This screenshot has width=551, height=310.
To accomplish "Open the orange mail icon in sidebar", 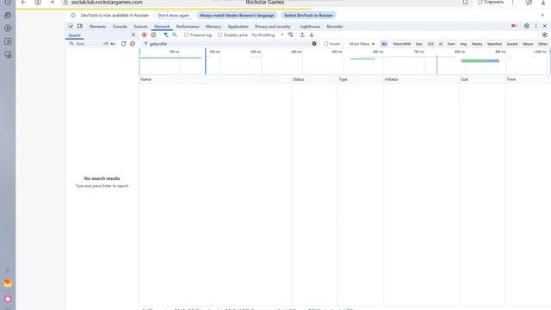I will coord(8,283).
